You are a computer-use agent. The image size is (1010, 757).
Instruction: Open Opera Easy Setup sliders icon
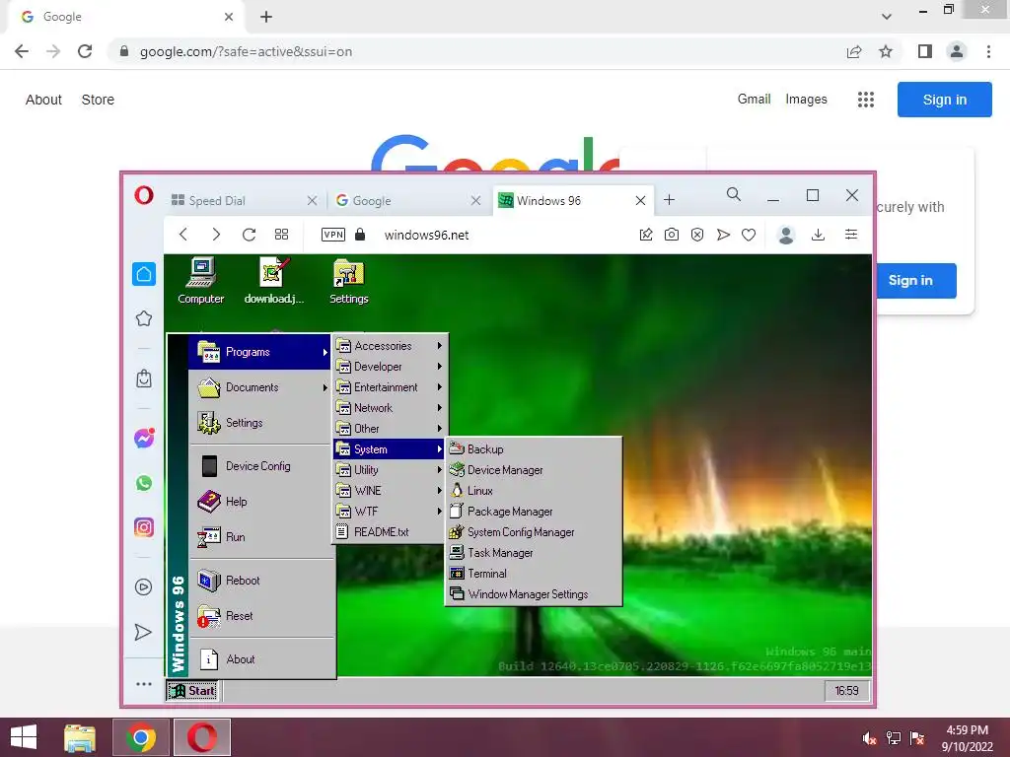point(851,235)
